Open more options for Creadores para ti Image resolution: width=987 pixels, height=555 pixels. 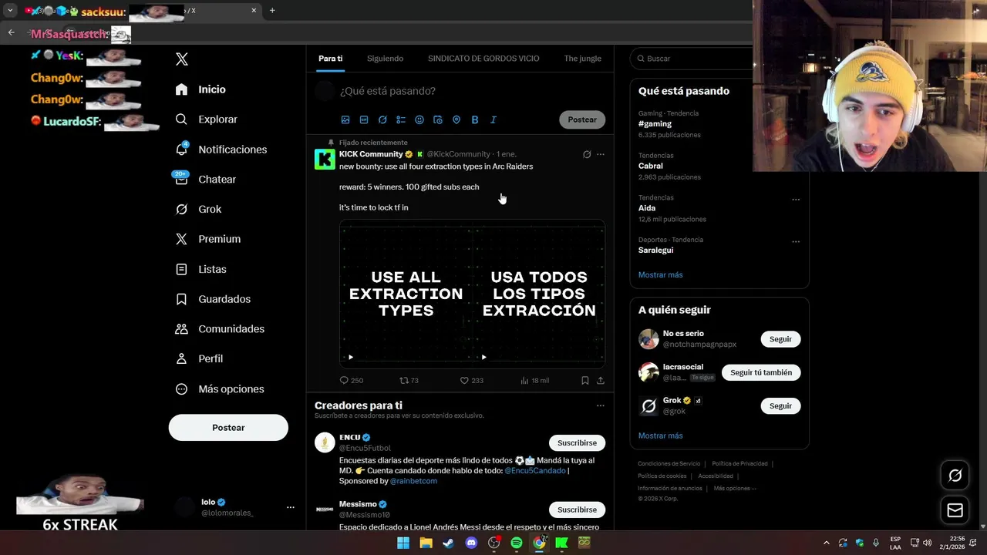point(601,405)
